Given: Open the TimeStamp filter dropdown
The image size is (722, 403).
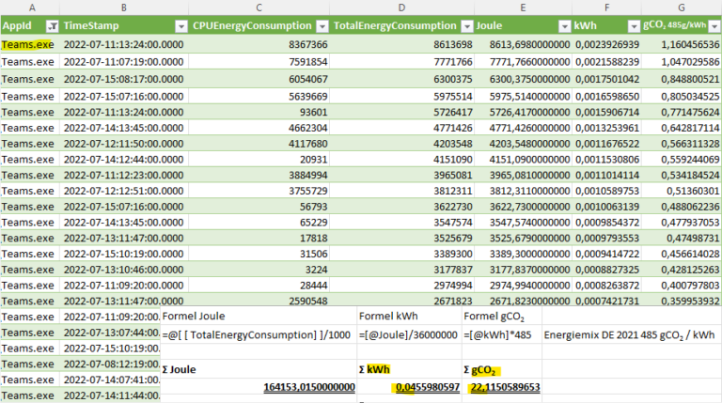Looking at the screenshot, I should coord(177,27).
